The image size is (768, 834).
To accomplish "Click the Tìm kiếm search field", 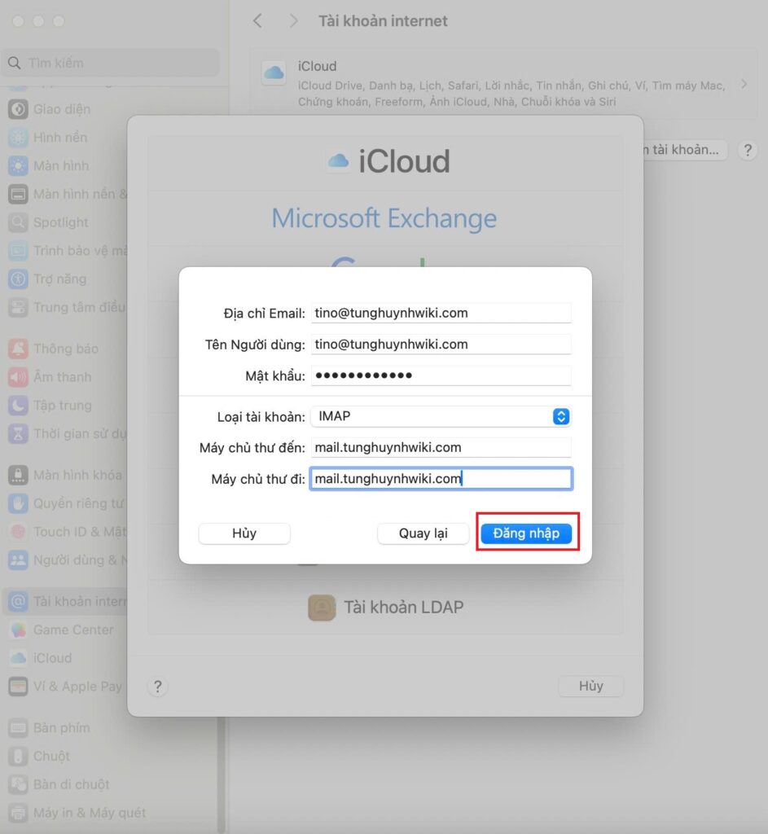I will click(110, 63).
